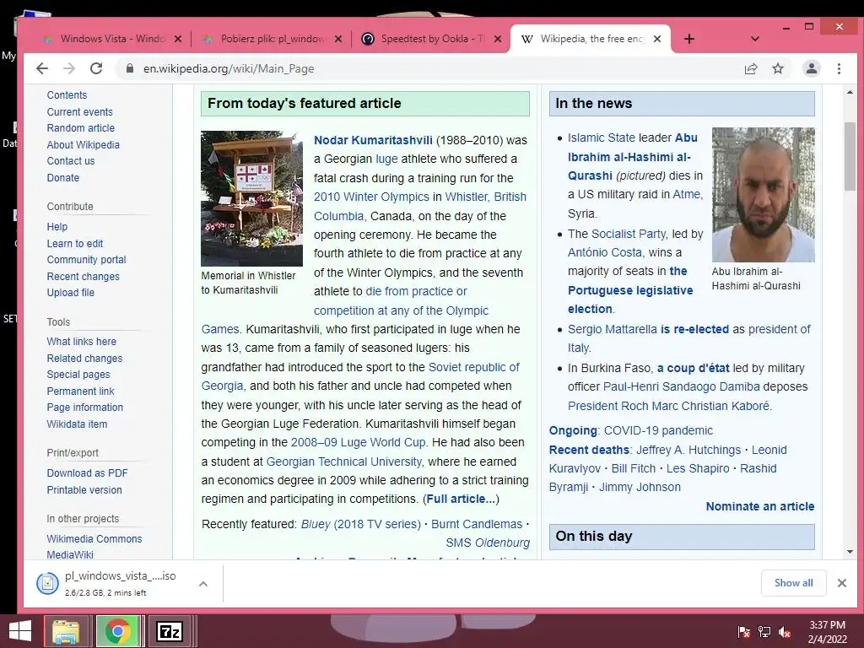Screen dimensions: 864x648
Task: Open the Donate link
Action: coord(63,178)
